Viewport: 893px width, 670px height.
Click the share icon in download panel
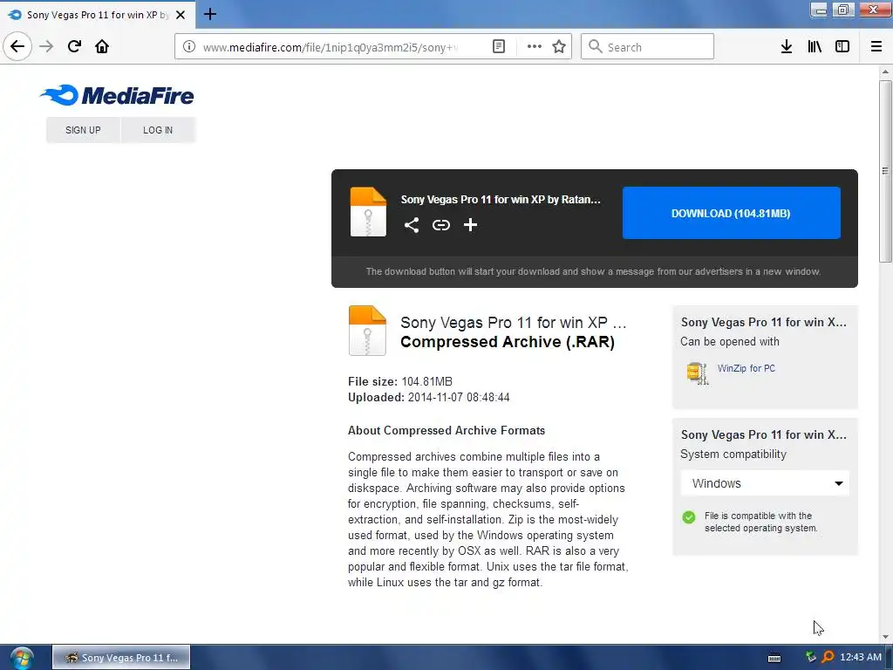tap(412, 225)
